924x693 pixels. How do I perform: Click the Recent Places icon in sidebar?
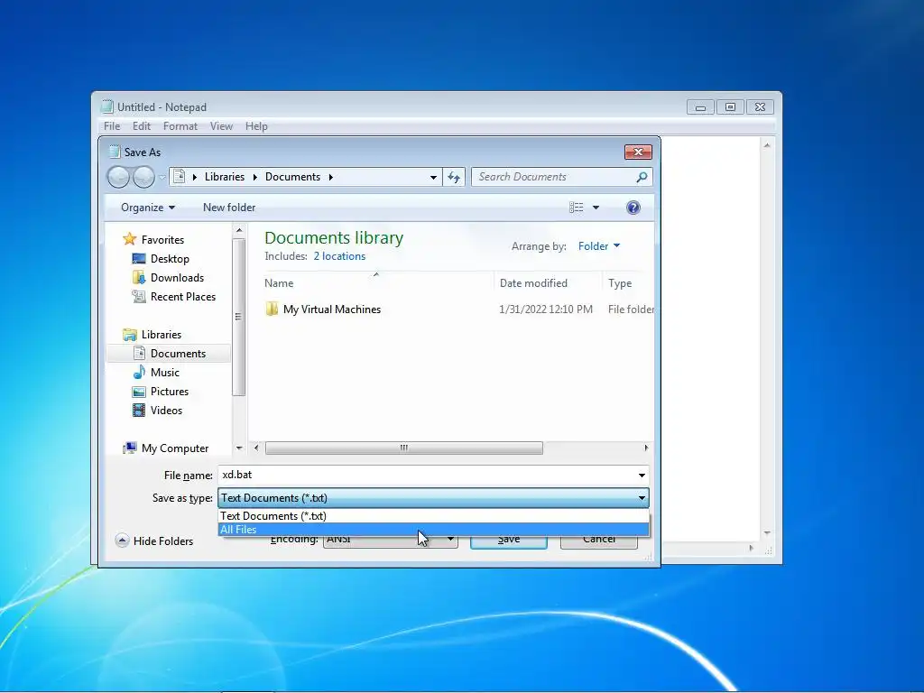(x=138, y=296)
